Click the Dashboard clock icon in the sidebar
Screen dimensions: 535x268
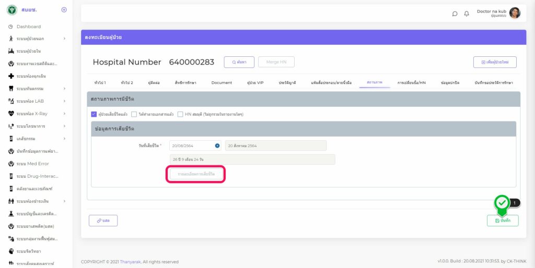coord(10,27)
